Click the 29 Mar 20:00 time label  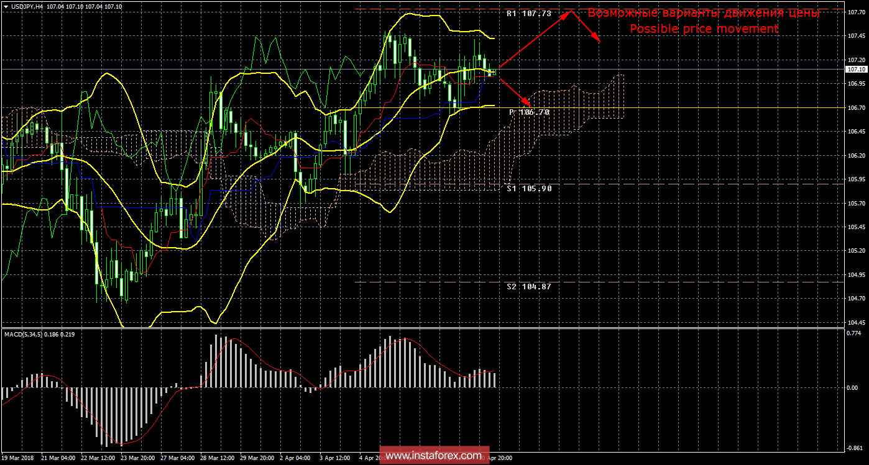[257, 458]
